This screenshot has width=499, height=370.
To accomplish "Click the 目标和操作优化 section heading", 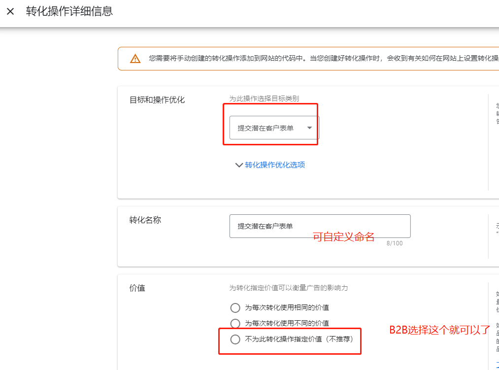I will 157,100.
